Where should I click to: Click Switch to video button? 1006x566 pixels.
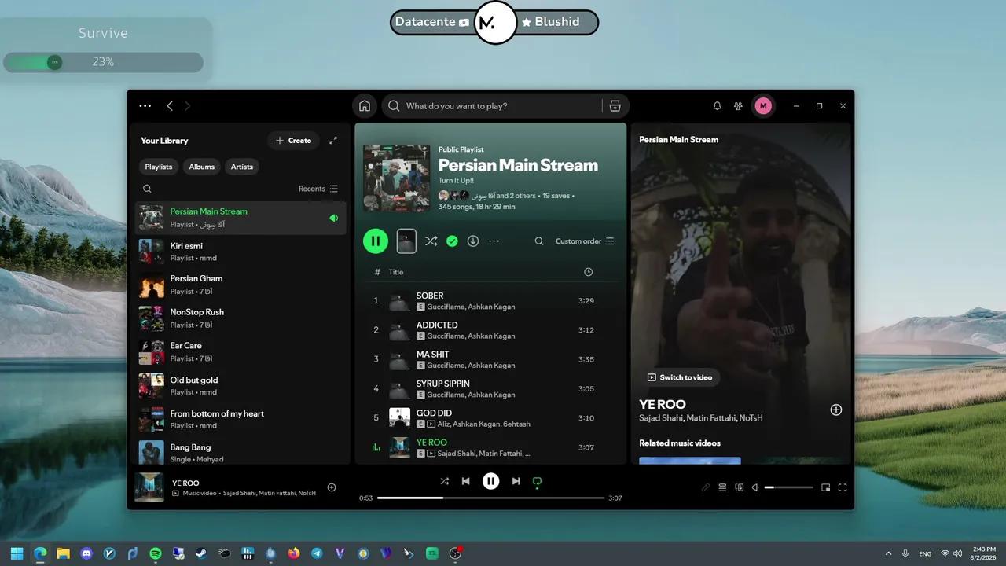pos(679,377)
